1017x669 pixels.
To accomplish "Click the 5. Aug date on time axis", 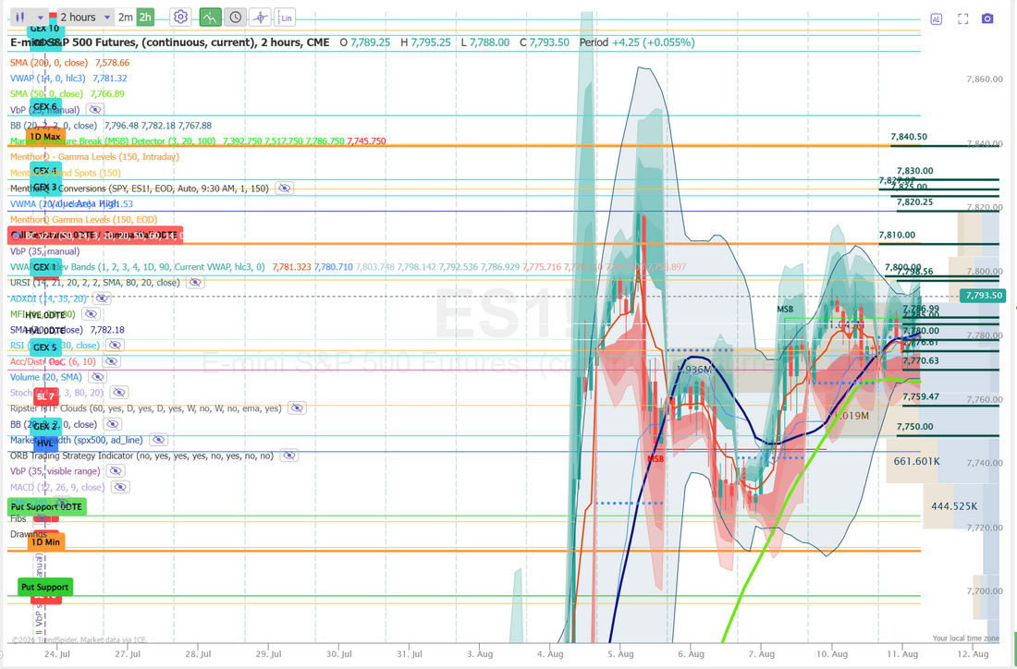I will click(x=621, y=654).
